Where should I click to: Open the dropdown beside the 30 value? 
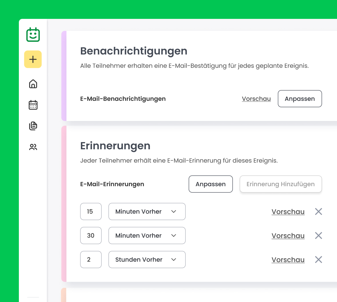click(147, 236)
